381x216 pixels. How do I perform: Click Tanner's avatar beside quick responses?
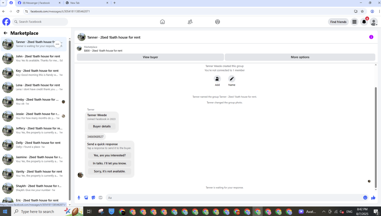(80, 175)
